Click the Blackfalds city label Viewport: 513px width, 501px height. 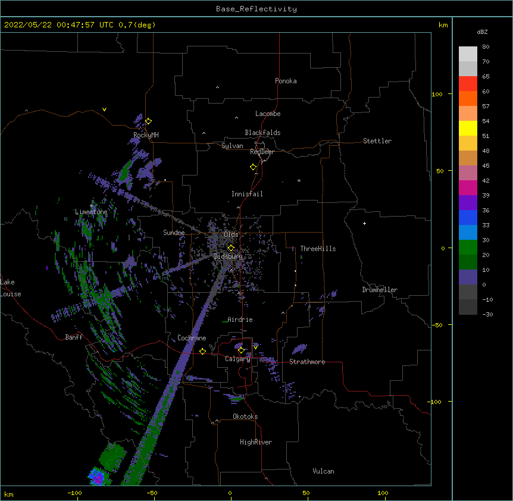click(x=262, y=133)
